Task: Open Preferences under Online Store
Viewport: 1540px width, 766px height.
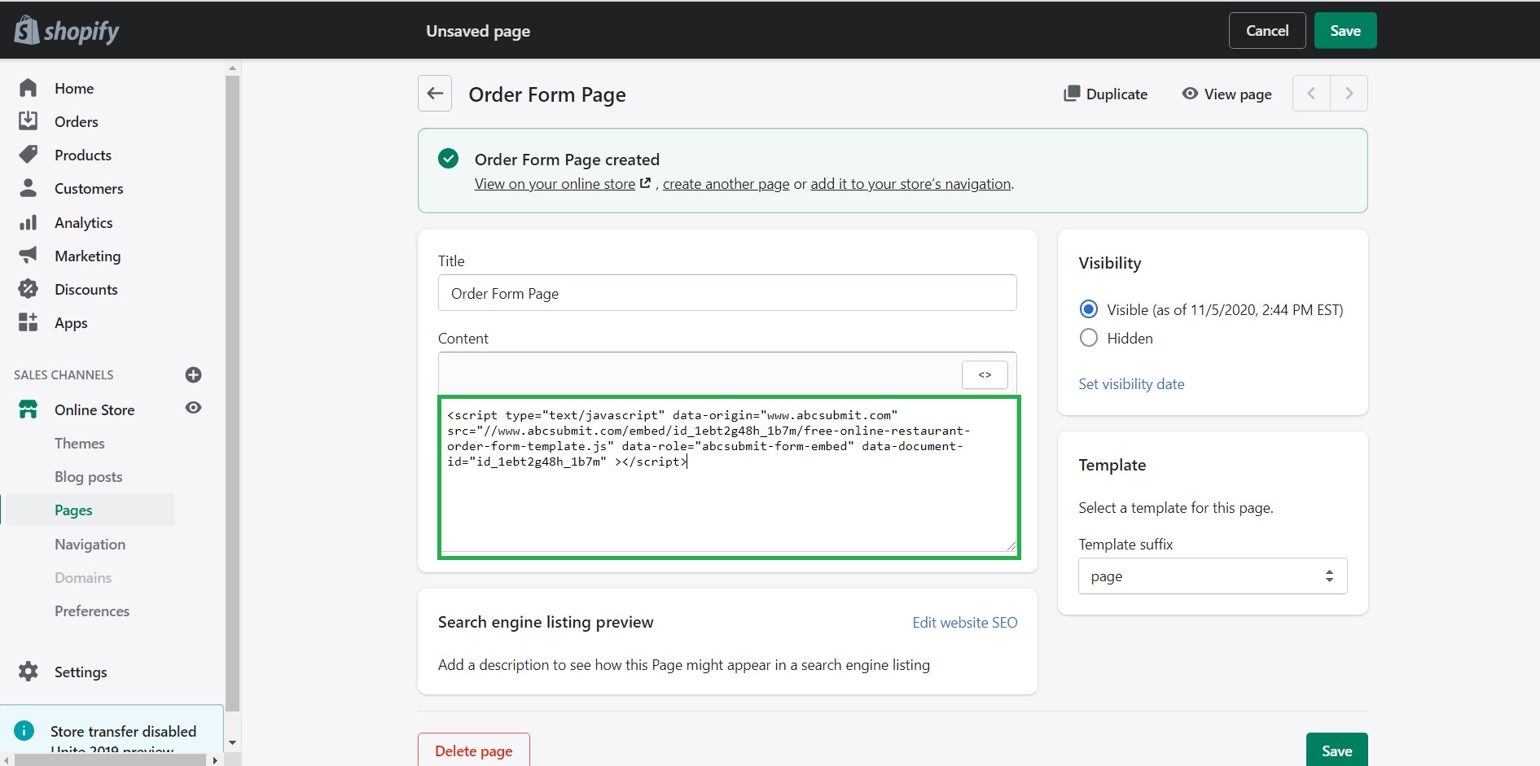Action: [92, 611]
